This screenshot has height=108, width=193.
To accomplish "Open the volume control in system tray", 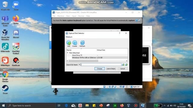I will (175, 105).
